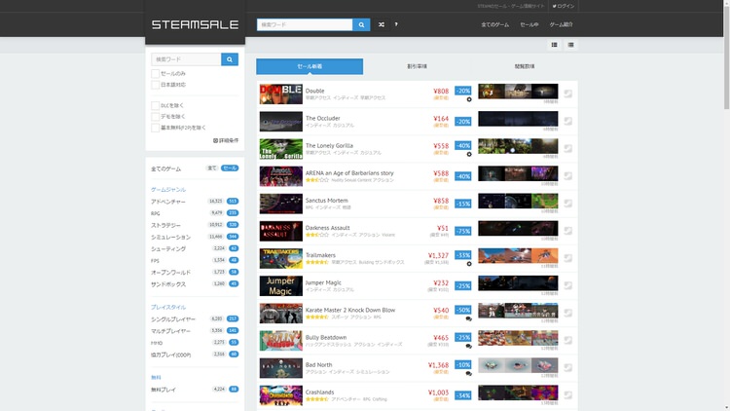
Task: Click the Steam icon in The Lonely Gorilla row
Action: click(568, 149)
